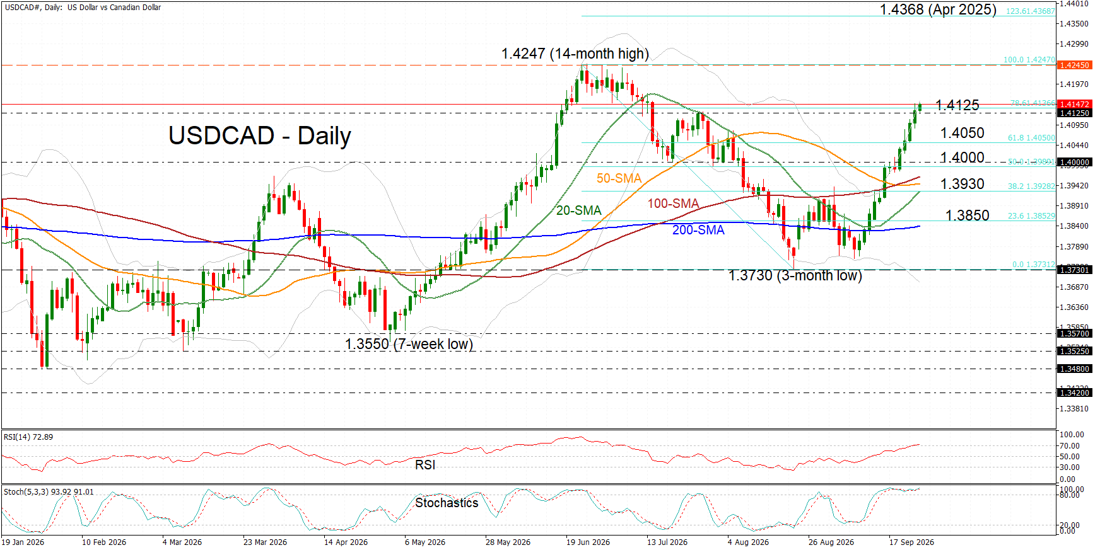The height and width of the screenshot is (550, 1100).
Task: Select the 1.4125 resistance level label
Action: (x=957, y=105)
